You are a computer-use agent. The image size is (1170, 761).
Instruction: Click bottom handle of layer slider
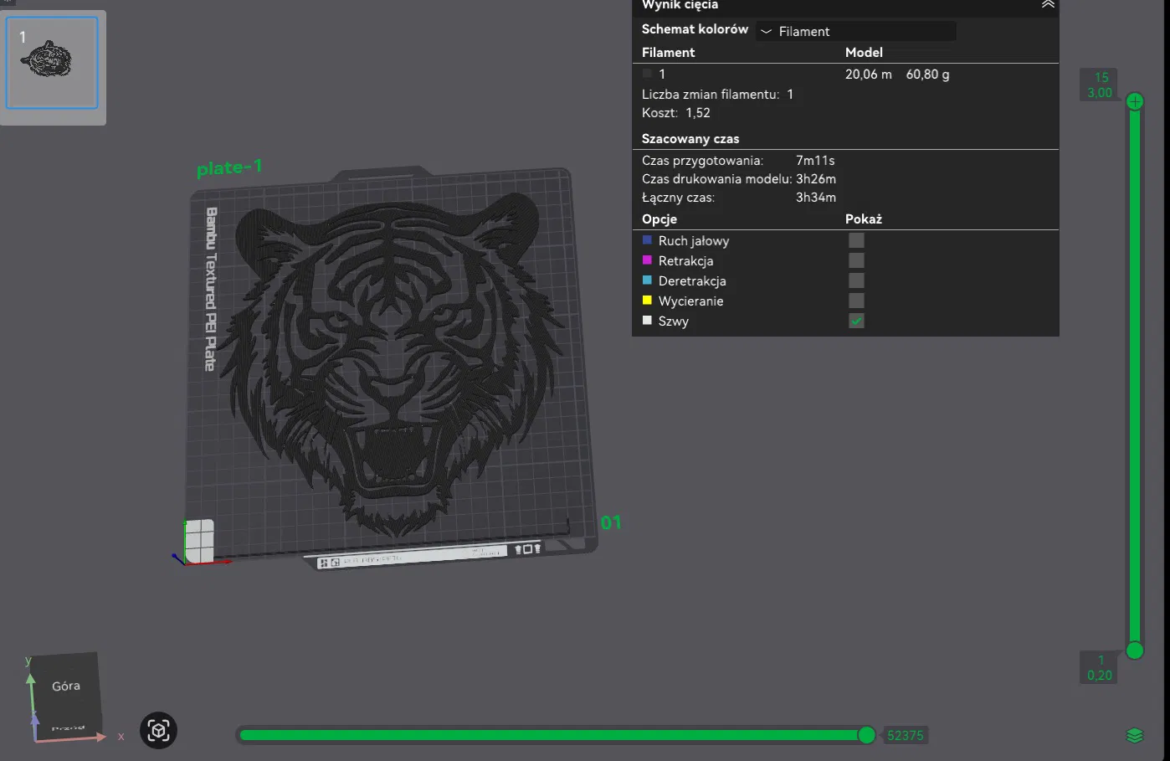(x=1135, y=650)
